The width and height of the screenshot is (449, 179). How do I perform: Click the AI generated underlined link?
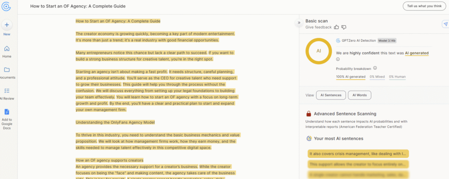417,53
